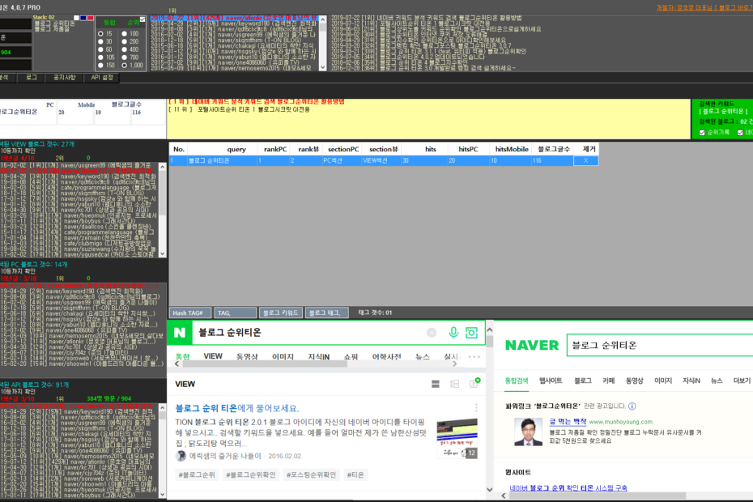Click the three dots after mobile tabs

[474, 357]
